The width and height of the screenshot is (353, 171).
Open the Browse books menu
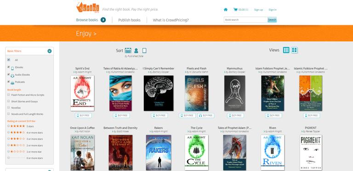click(87, 20)
